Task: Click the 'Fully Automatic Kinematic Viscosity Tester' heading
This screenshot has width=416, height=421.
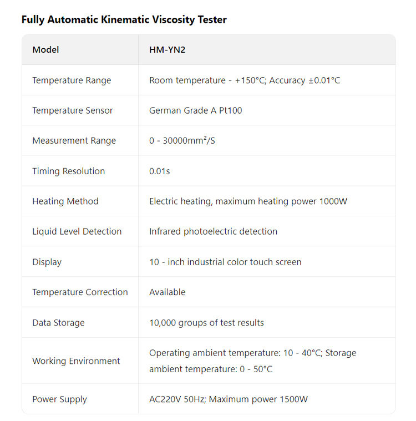Action: (x=124, y=19)
